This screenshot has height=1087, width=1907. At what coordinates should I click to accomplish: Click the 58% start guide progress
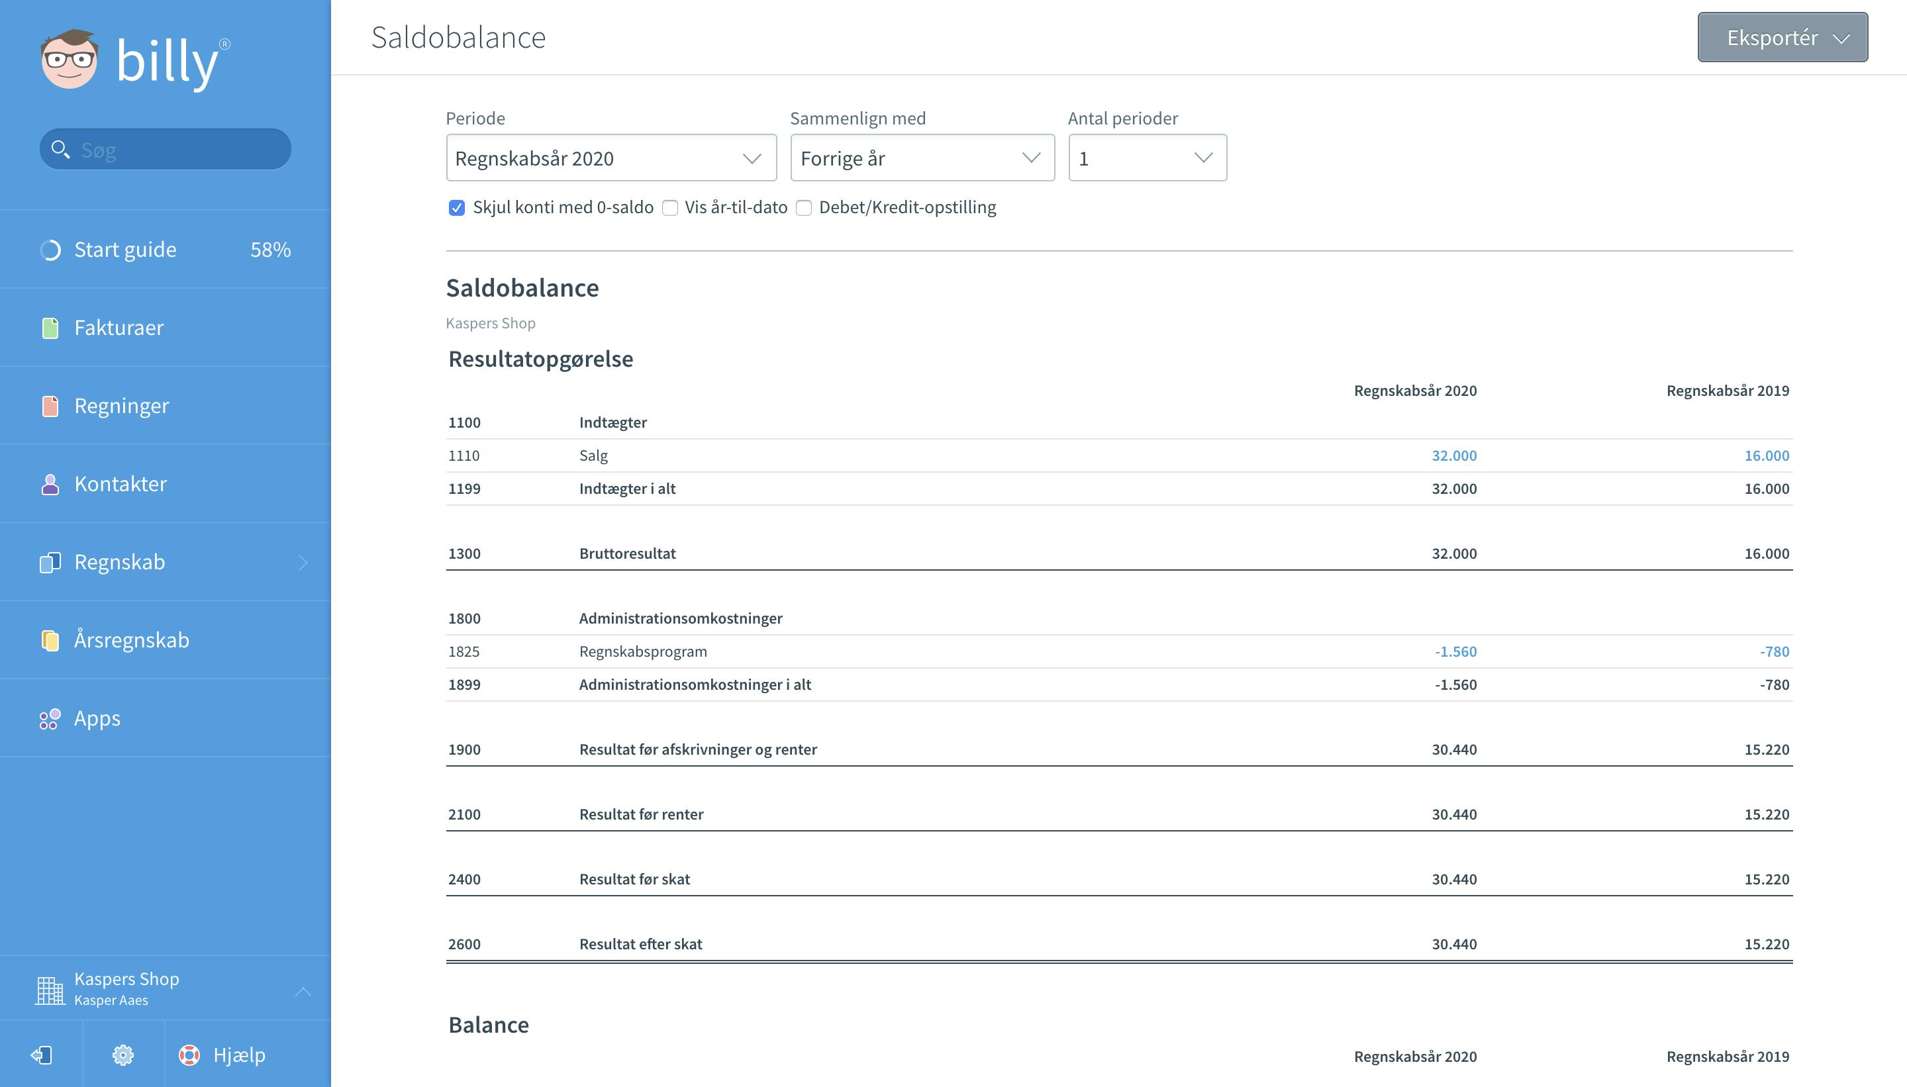point(270,250)
